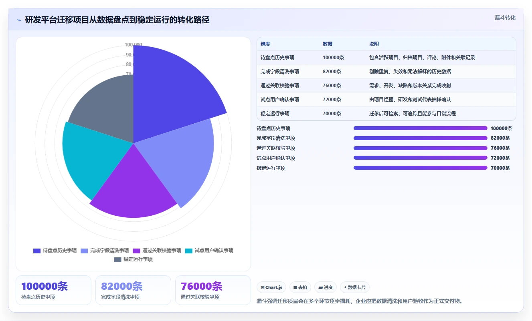The image size is (532, 321).
Task: Click table value 76000条
Action: (332, 86)
